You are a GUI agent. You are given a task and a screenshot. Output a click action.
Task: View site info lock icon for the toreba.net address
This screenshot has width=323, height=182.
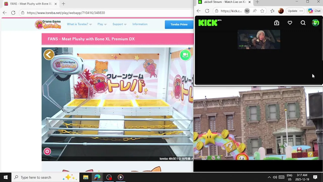23,13
